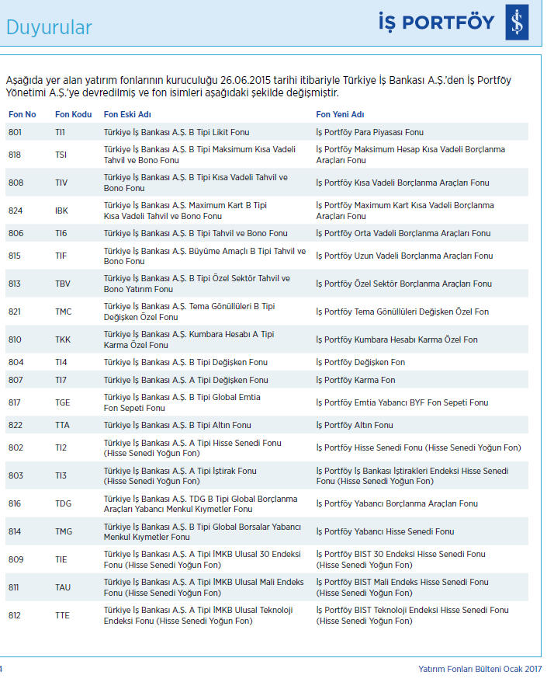Select fund number 818 cell
The height and width of the screenshot is (679, 554).
pyautogui.click(x=14, y=155)
